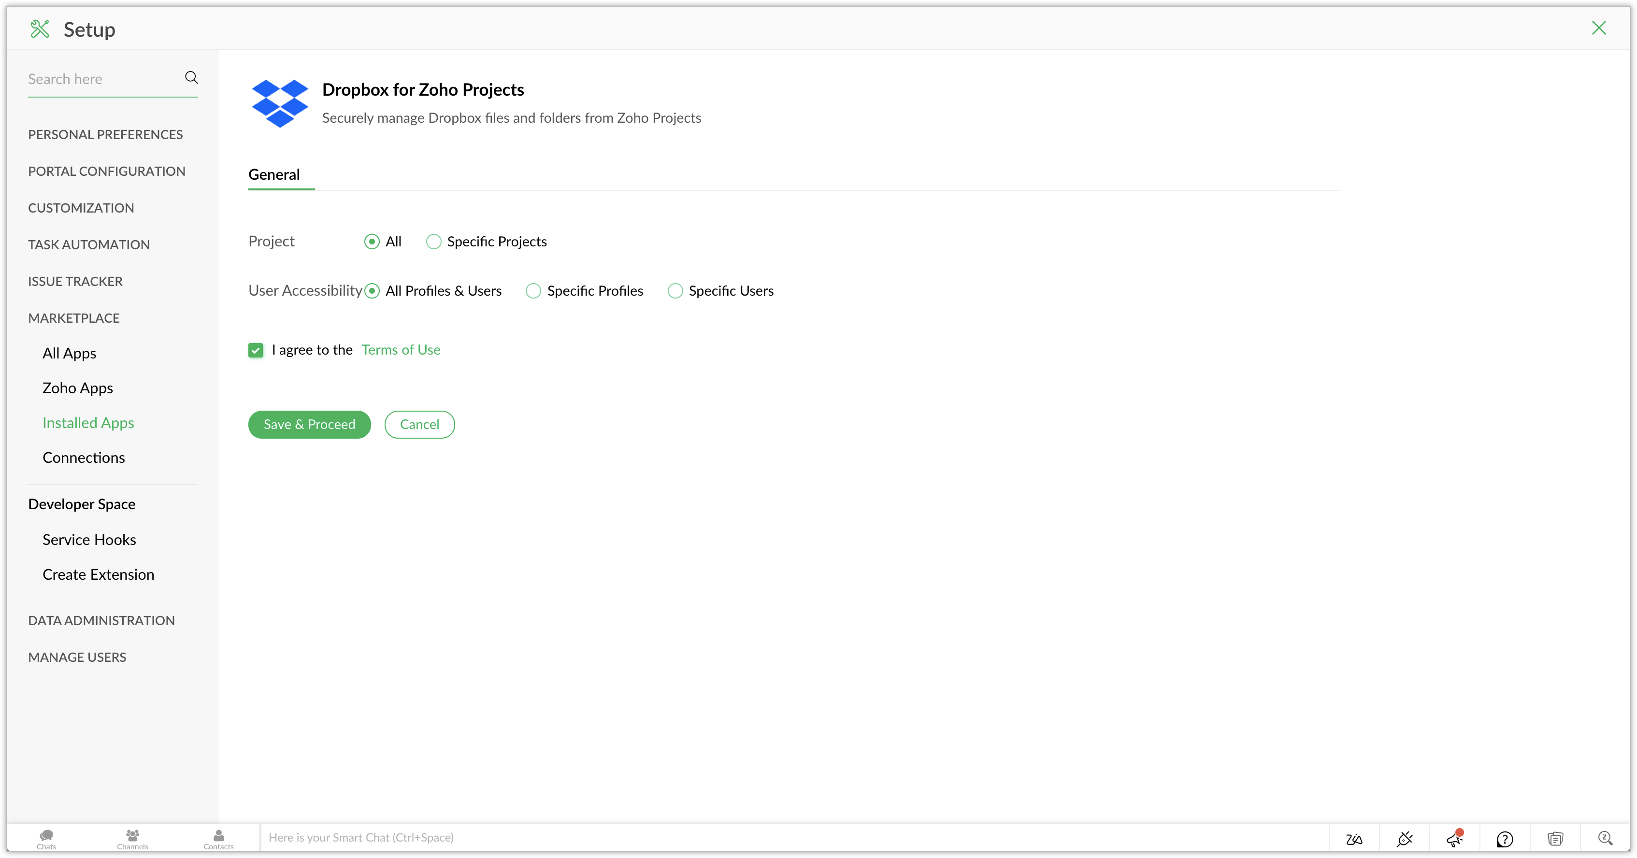Switch to the General tab

[274, 175]
